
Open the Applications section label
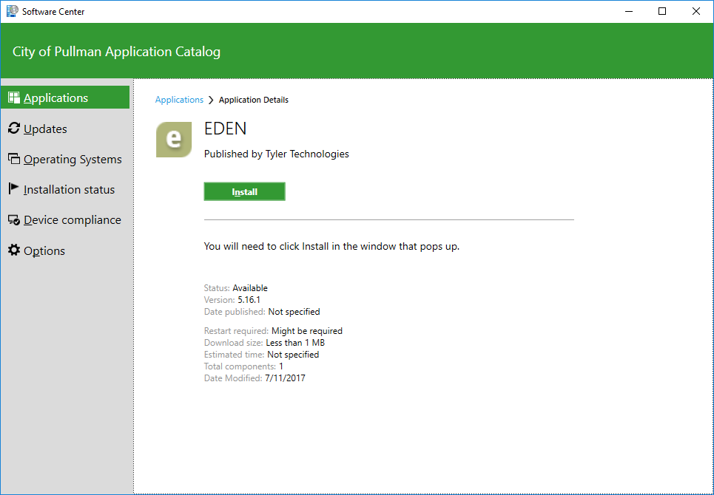tap(55, 98)
